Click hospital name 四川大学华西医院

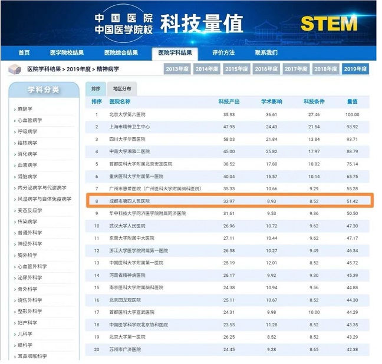[127, 139]
